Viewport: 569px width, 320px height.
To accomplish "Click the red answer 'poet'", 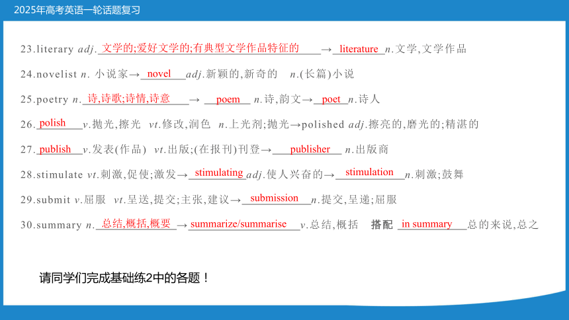I will coord(331,99).
